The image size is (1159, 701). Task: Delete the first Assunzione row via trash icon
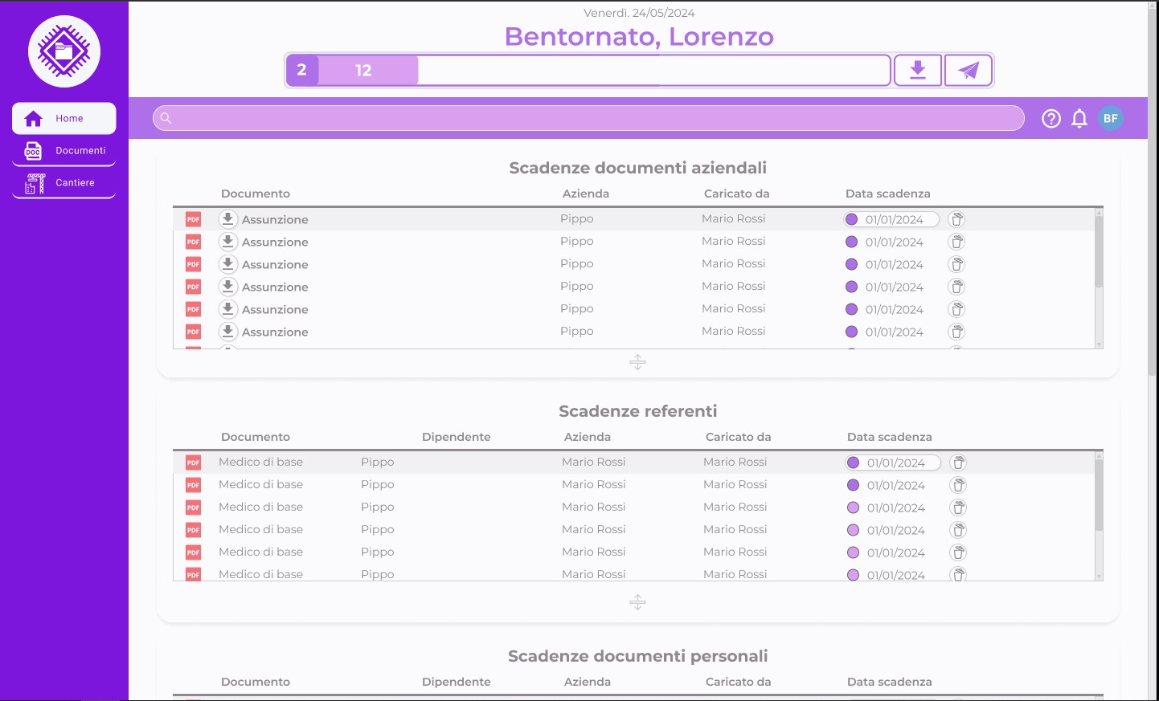coord(956,219)
